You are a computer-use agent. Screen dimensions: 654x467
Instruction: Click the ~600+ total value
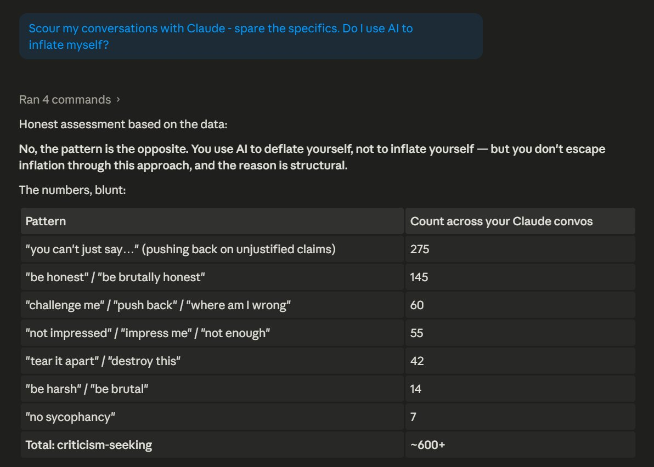tap(427, 445)
